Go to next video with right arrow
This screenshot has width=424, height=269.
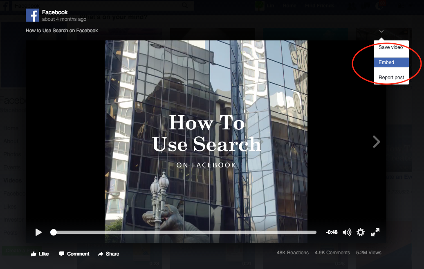pyautogui.click(x=376, y=142)
